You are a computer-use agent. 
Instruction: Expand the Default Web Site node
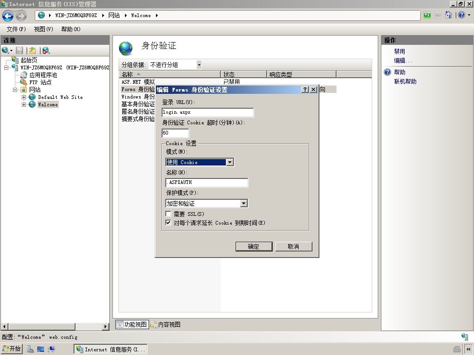[x=24, y=97]
